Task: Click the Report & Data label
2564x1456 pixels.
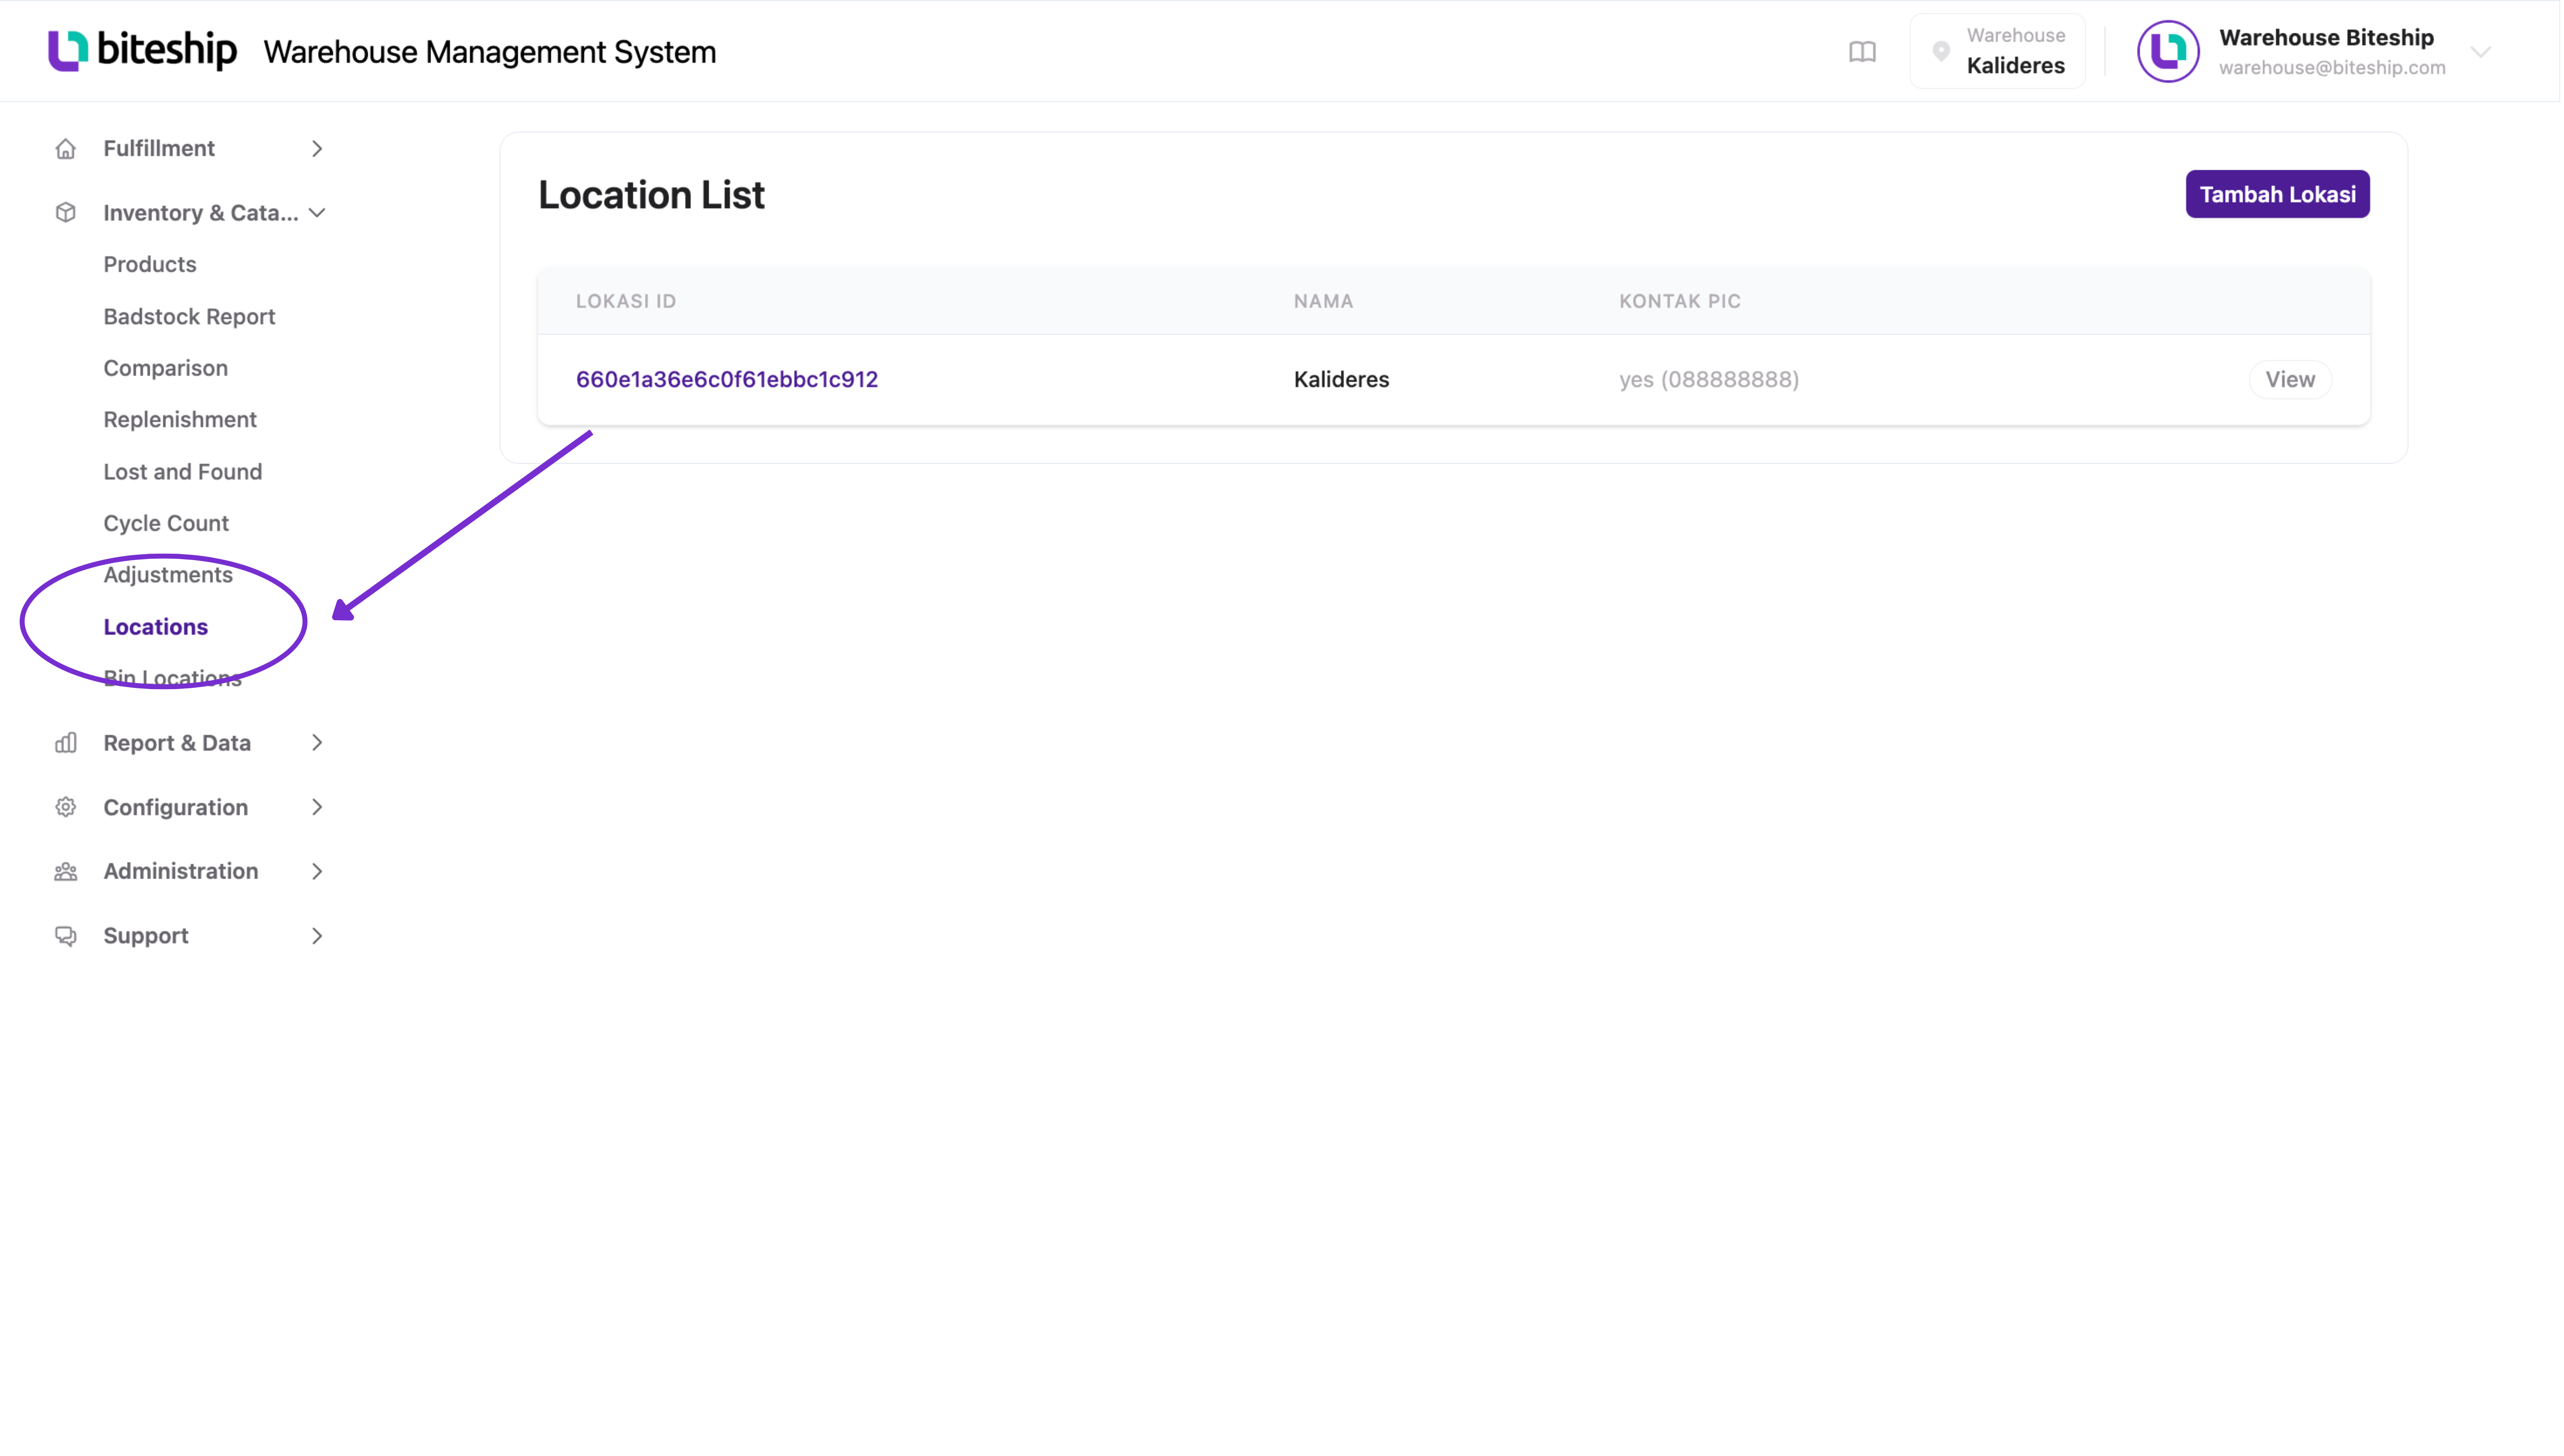Action: click(177, 743)
